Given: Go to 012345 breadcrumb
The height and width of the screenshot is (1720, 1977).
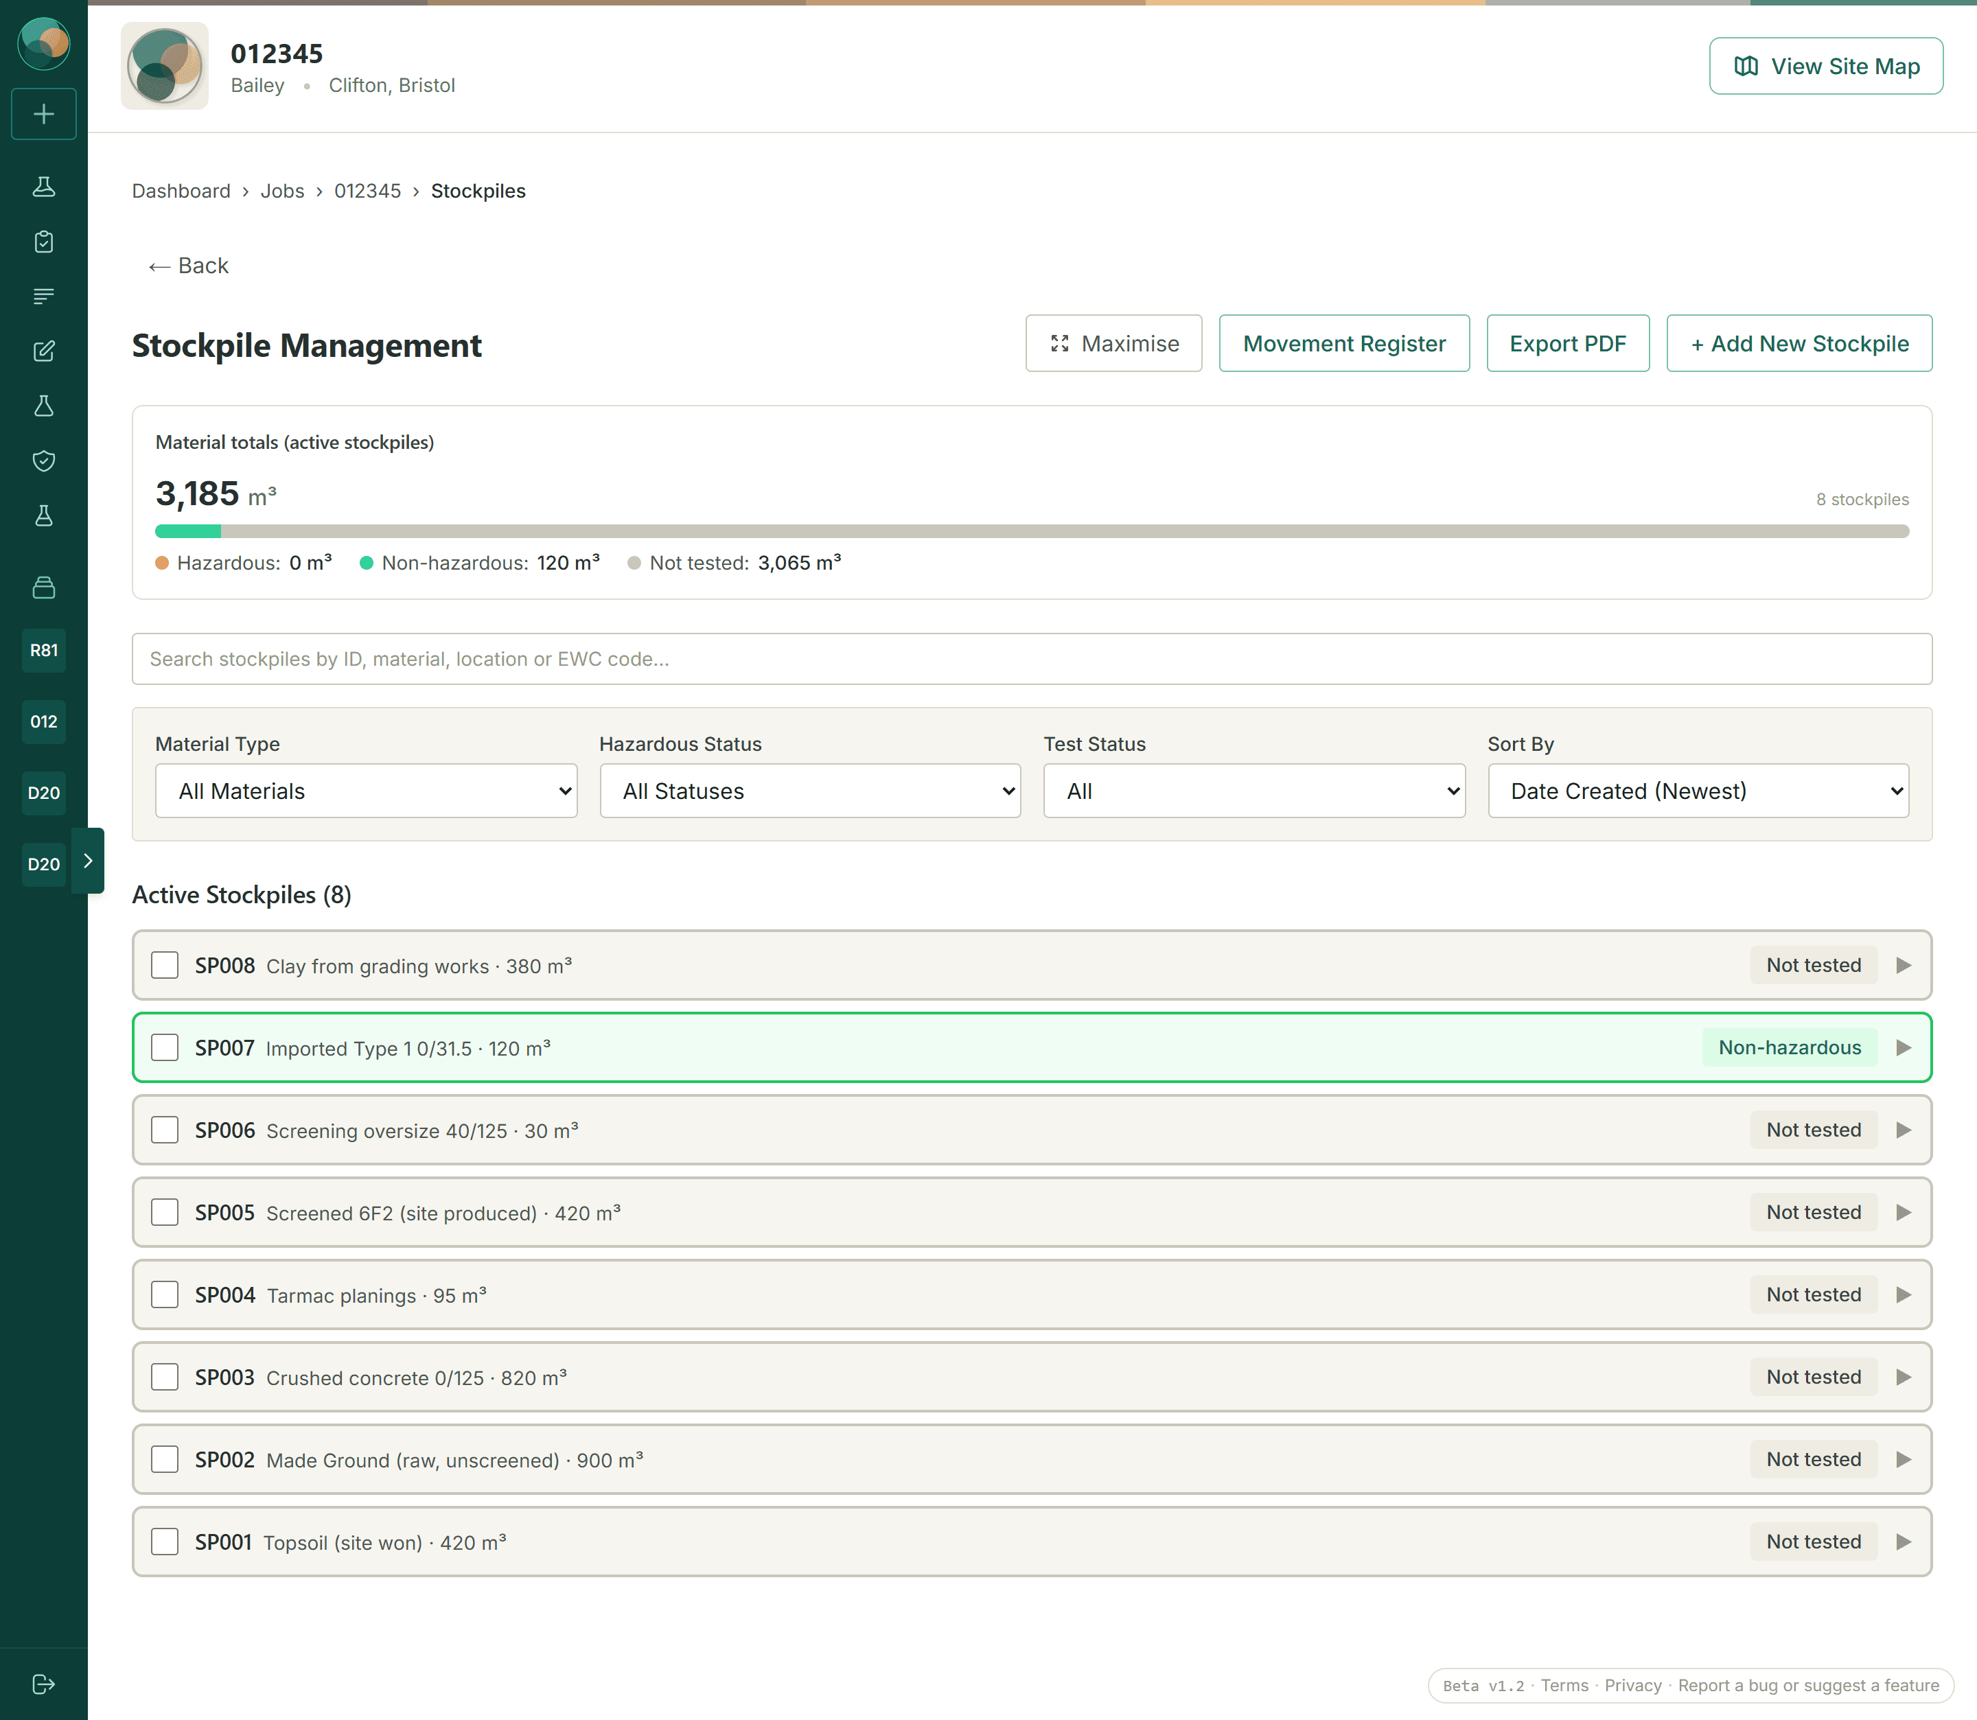Looking at the screenshot, I should (x=367, y=191).
